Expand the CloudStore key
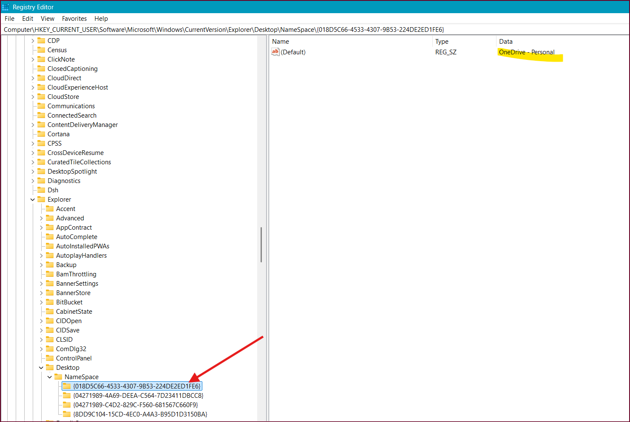The height and width of the screenshot is (422, 630). [x=33, y=97]
